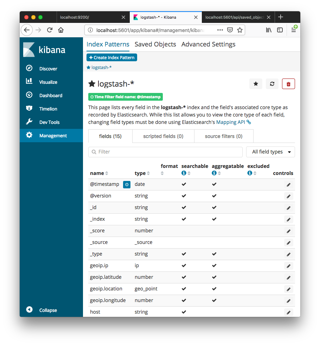Open the page actions ellipsis menu
The height and width of the screenshot is (345, 320).
220,30
